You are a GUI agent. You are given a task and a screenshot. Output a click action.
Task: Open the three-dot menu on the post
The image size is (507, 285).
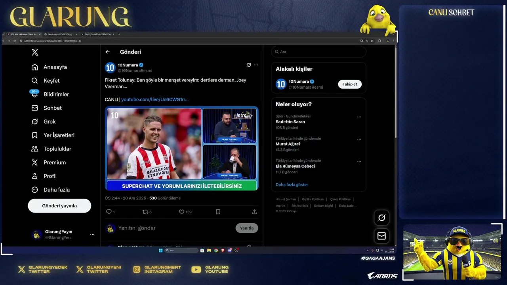[x=256, y=65]
